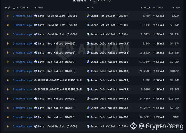Screen dimensions: 186x133
Task: Click the TIME column header label
Action: point(22,7)
